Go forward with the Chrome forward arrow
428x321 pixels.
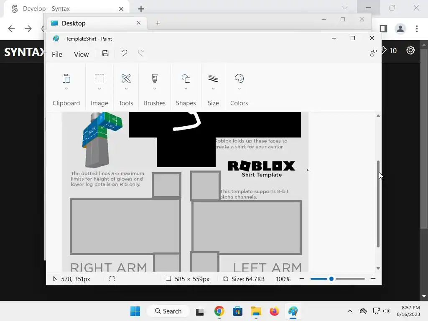click(28, 29)
